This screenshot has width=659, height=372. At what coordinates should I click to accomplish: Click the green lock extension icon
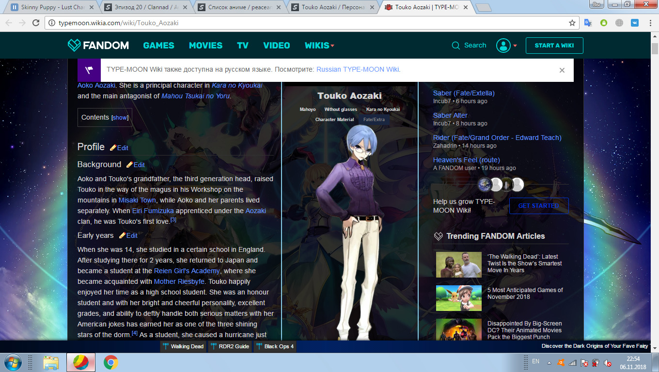pos(604,23)
